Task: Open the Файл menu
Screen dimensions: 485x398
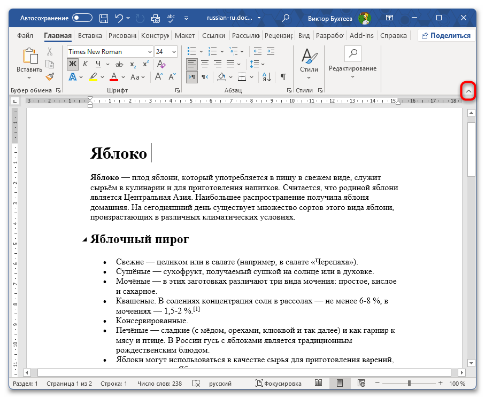Action: [25, 36]
